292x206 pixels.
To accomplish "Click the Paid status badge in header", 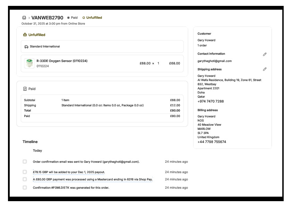I will (72, 18).
